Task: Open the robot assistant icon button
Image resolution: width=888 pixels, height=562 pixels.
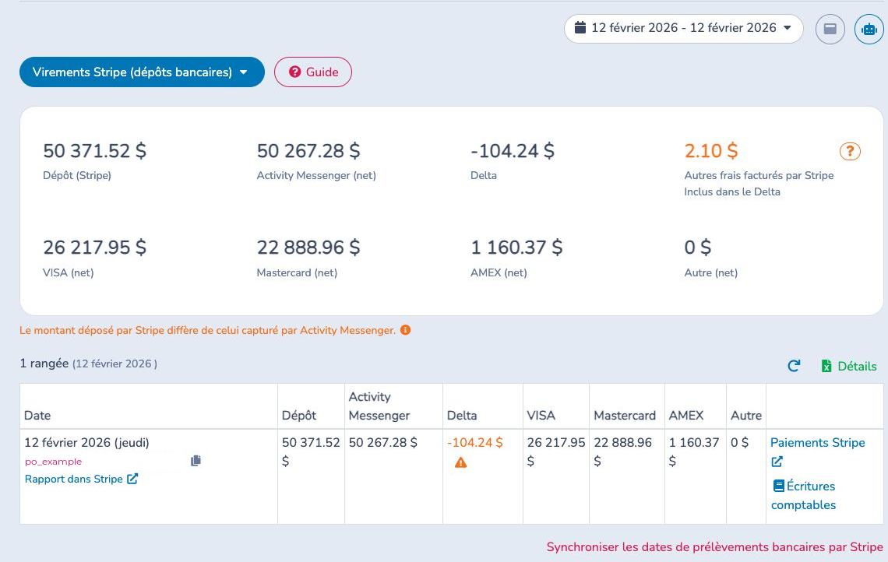Action: click(869, 29)
